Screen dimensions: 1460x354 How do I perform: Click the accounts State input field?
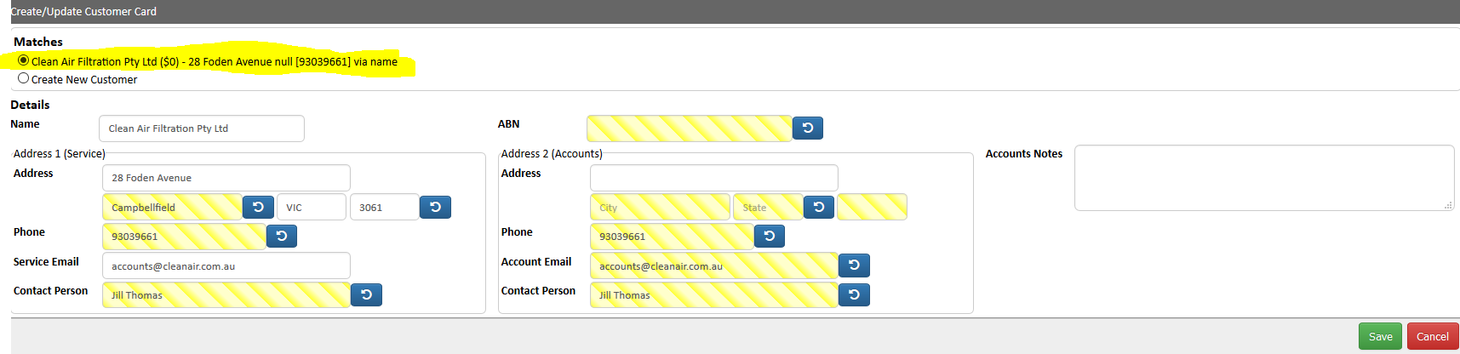768,207
